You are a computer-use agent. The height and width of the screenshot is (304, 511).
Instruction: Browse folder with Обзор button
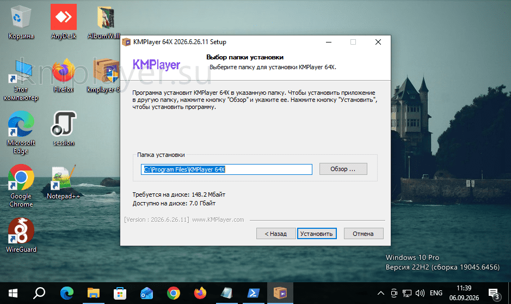pos(343,169)
